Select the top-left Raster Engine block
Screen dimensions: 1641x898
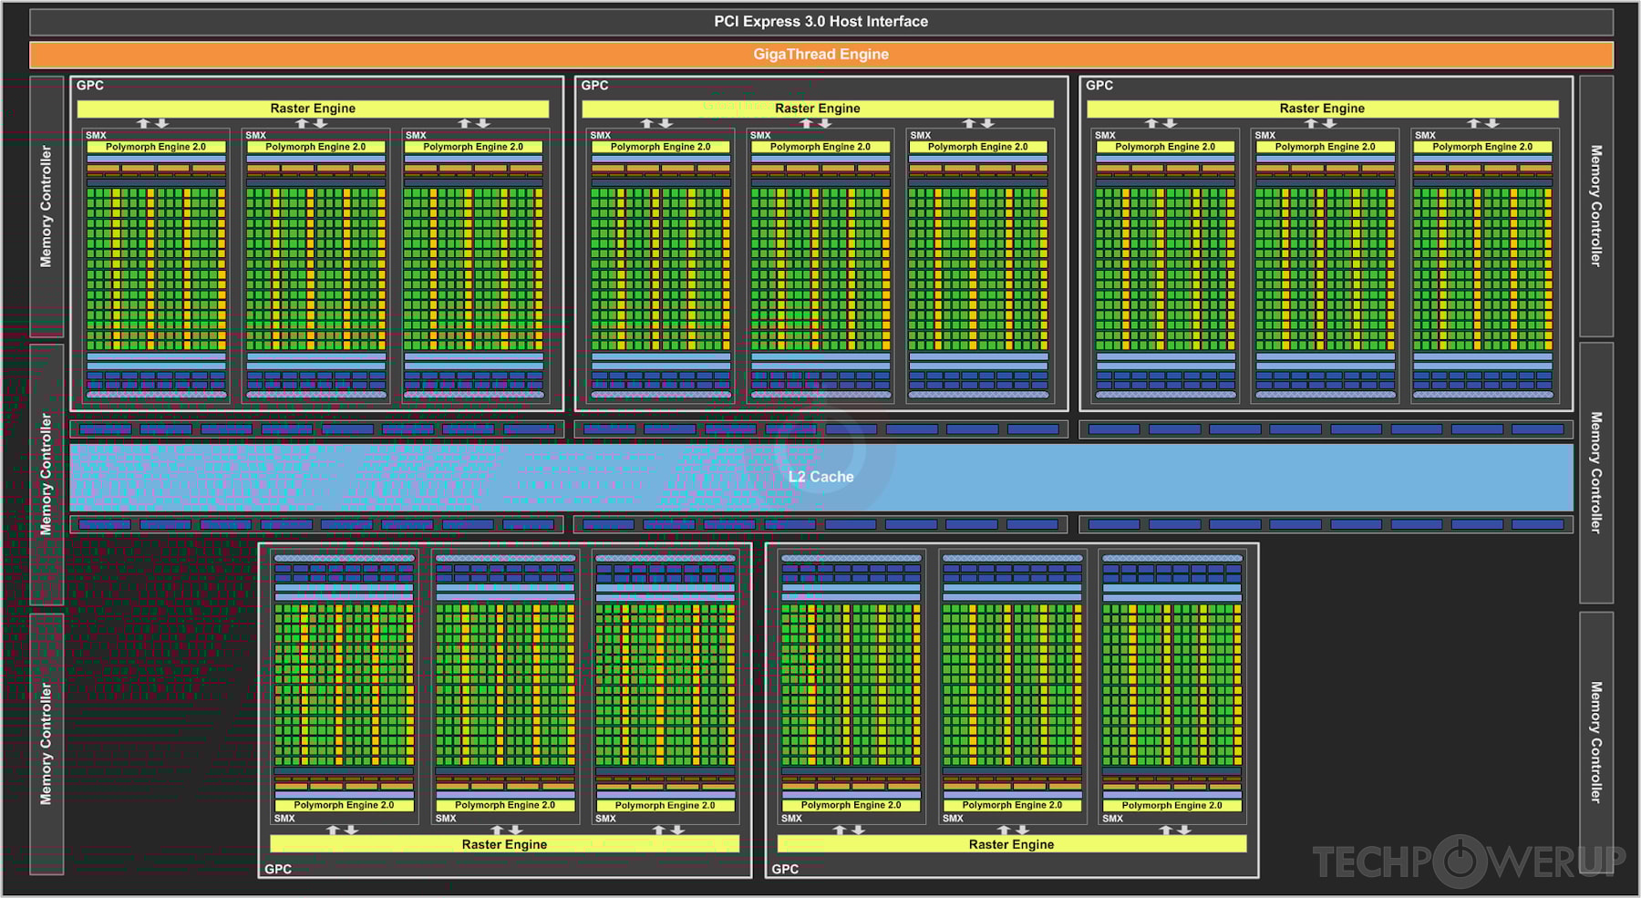coord(312,108)
